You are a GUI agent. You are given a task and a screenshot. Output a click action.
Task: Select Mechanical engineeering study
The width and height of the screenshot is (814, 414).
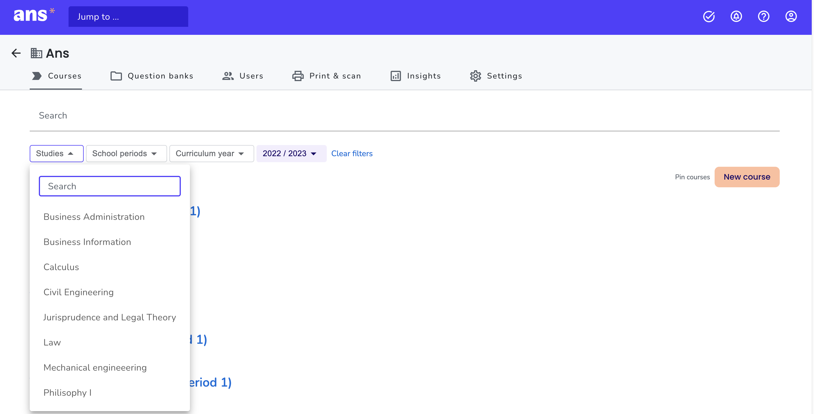coord(110,367)
